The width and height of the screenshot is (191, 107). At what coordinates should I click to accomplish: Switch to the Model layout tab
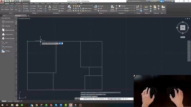(x=4, y=101)
